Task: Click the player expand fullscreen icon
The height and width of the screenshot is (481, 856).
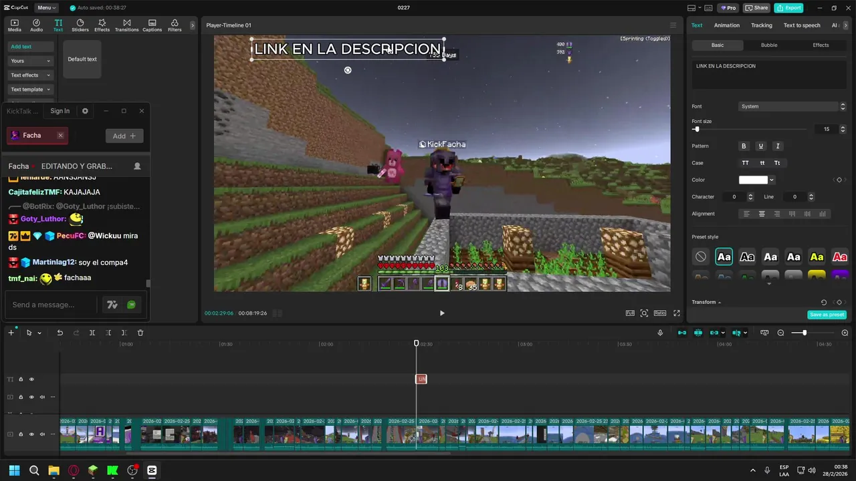Action: click(x=677, y=313)
